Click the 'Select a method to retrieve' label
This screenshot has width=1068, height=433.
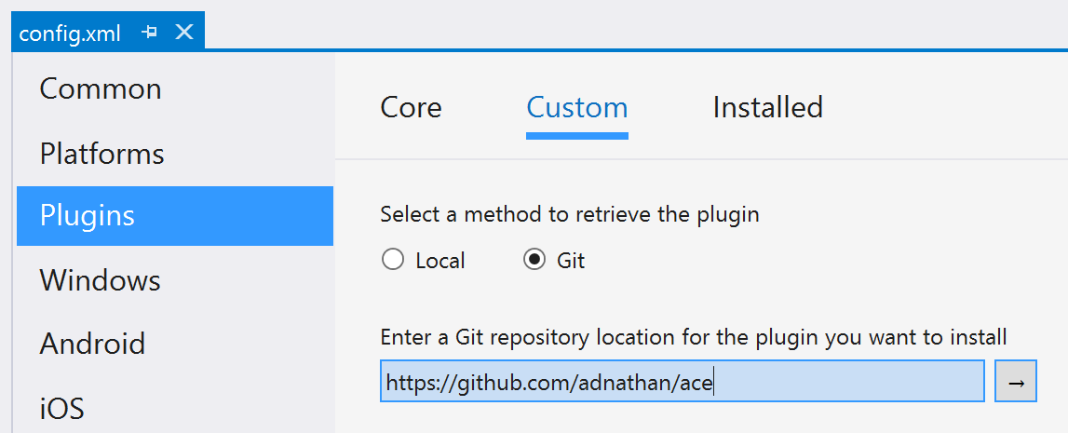(x=570, y=214)
